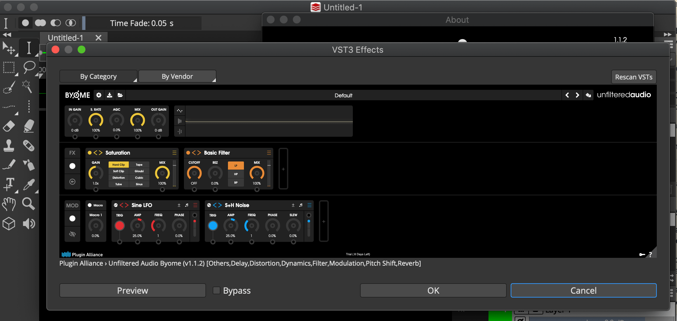Select the Eraser tool
Viewport: 677px width, 321px height.
[9, 126]
